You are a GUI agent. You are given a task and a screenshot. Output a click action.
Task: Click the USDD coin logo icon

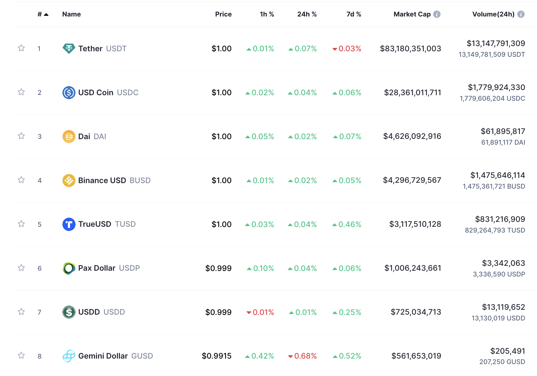[69, 312]
